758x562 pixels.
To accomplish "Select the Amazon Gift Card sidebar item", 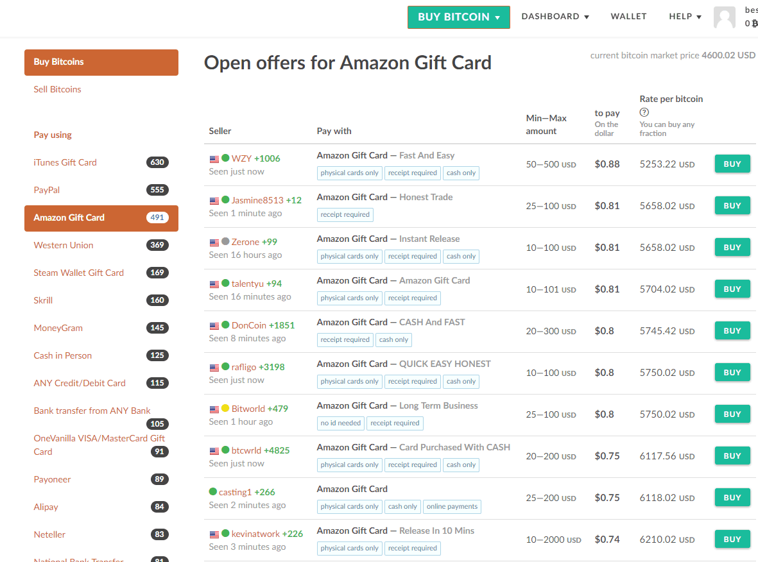I will (101, 218).
